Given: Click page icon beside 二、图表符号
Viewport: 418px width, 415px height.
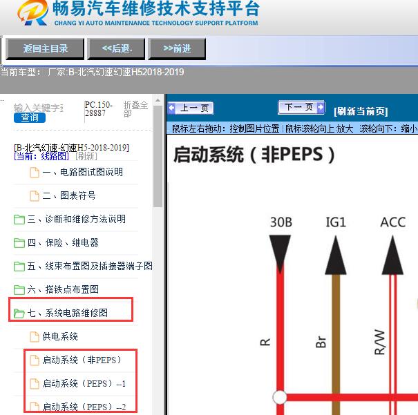Looking at the screenshot, I should pos(35,196).
